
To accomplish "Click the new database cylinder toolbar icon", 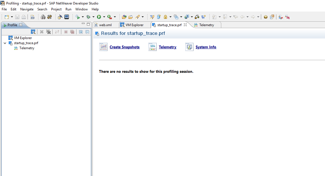I will (x=159, y=17).
